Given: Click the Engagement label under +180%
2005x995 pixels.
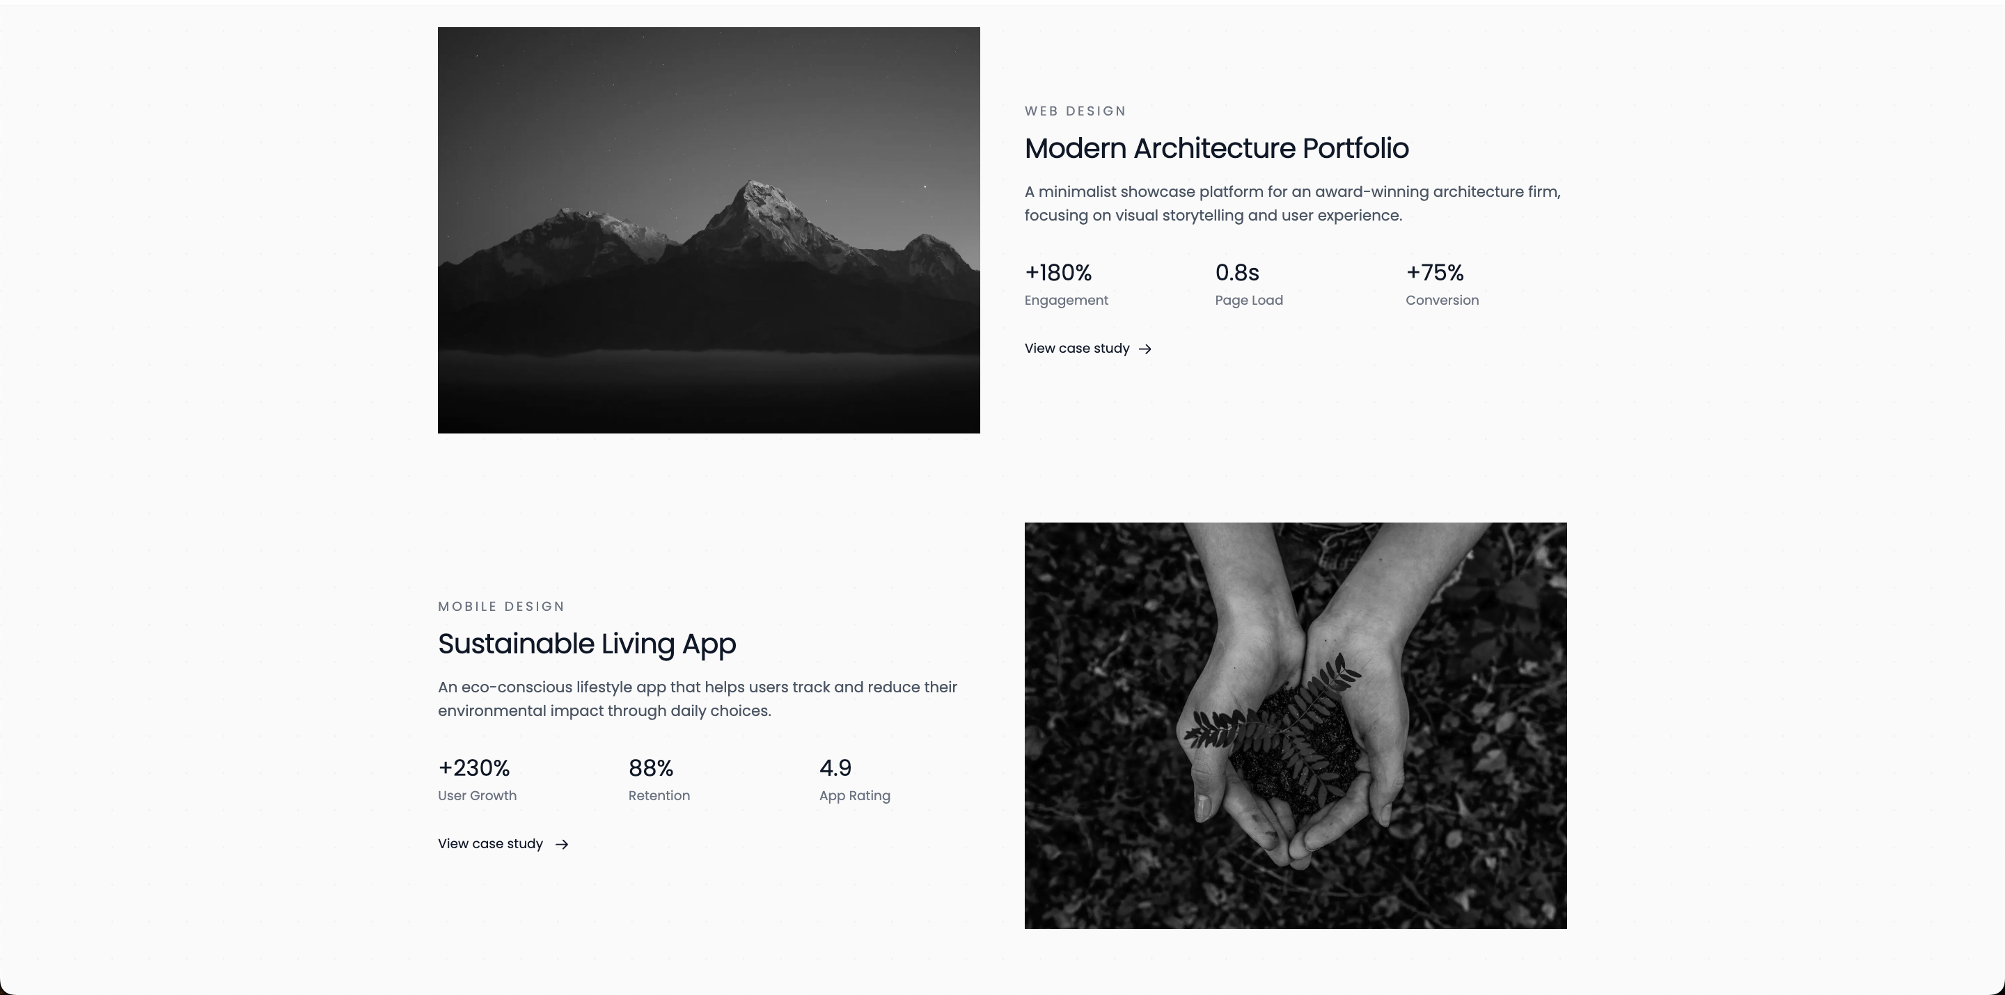Looking at the screenshot, I should tap(1067, 301).
